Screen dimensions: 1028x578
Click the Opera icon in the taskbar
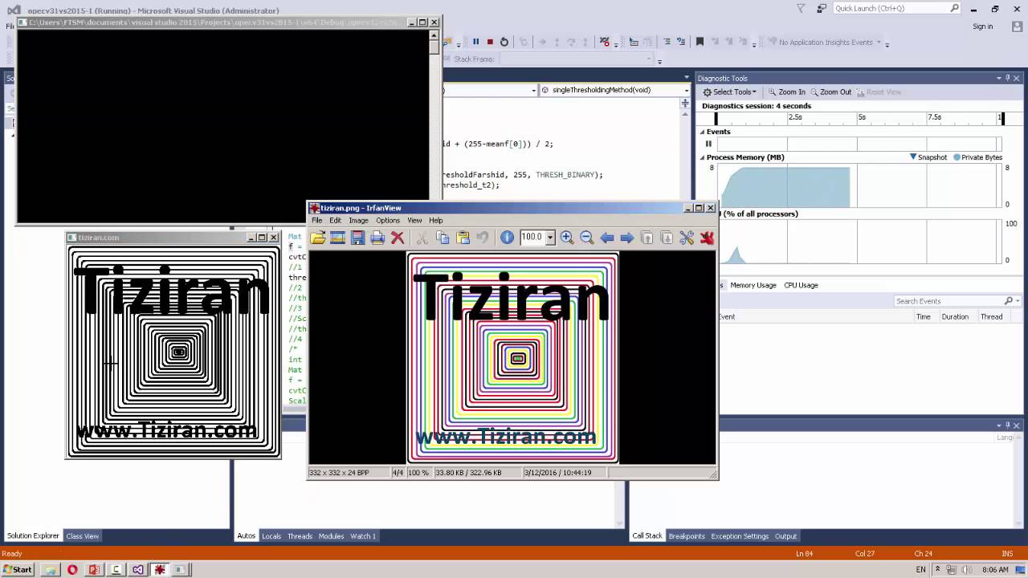coord(72,569)
